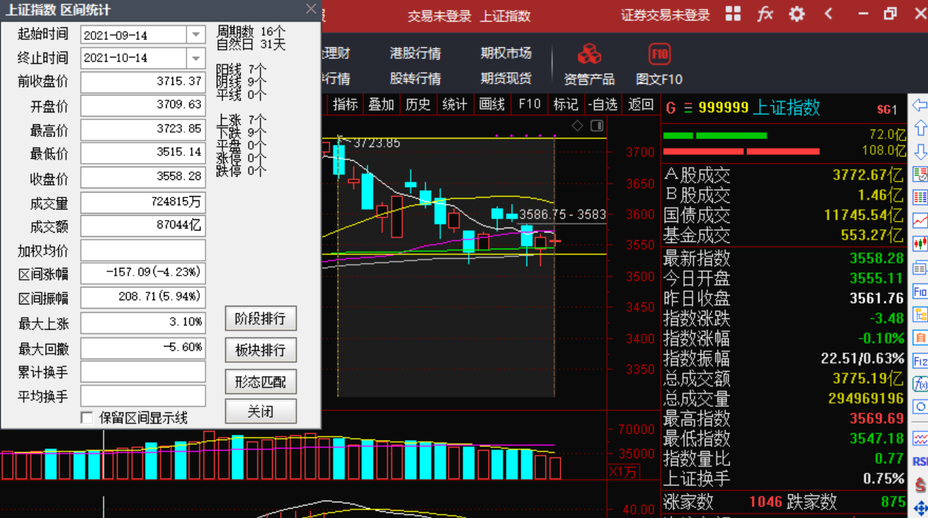The image size is (928, 518).
Task: Open the yellow tree-structure icon in sidebar
Action: 920,314
